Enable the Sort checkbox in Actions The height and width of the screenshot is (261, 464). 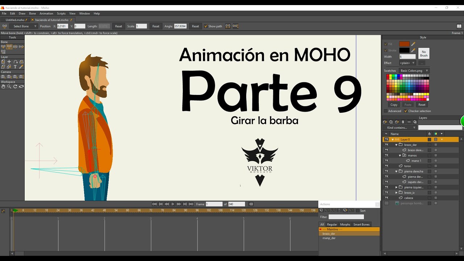point(357,211)
